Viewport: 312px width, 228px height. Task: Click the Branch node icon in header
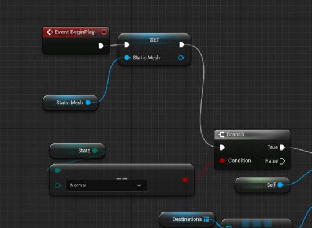tap(221, 134)
